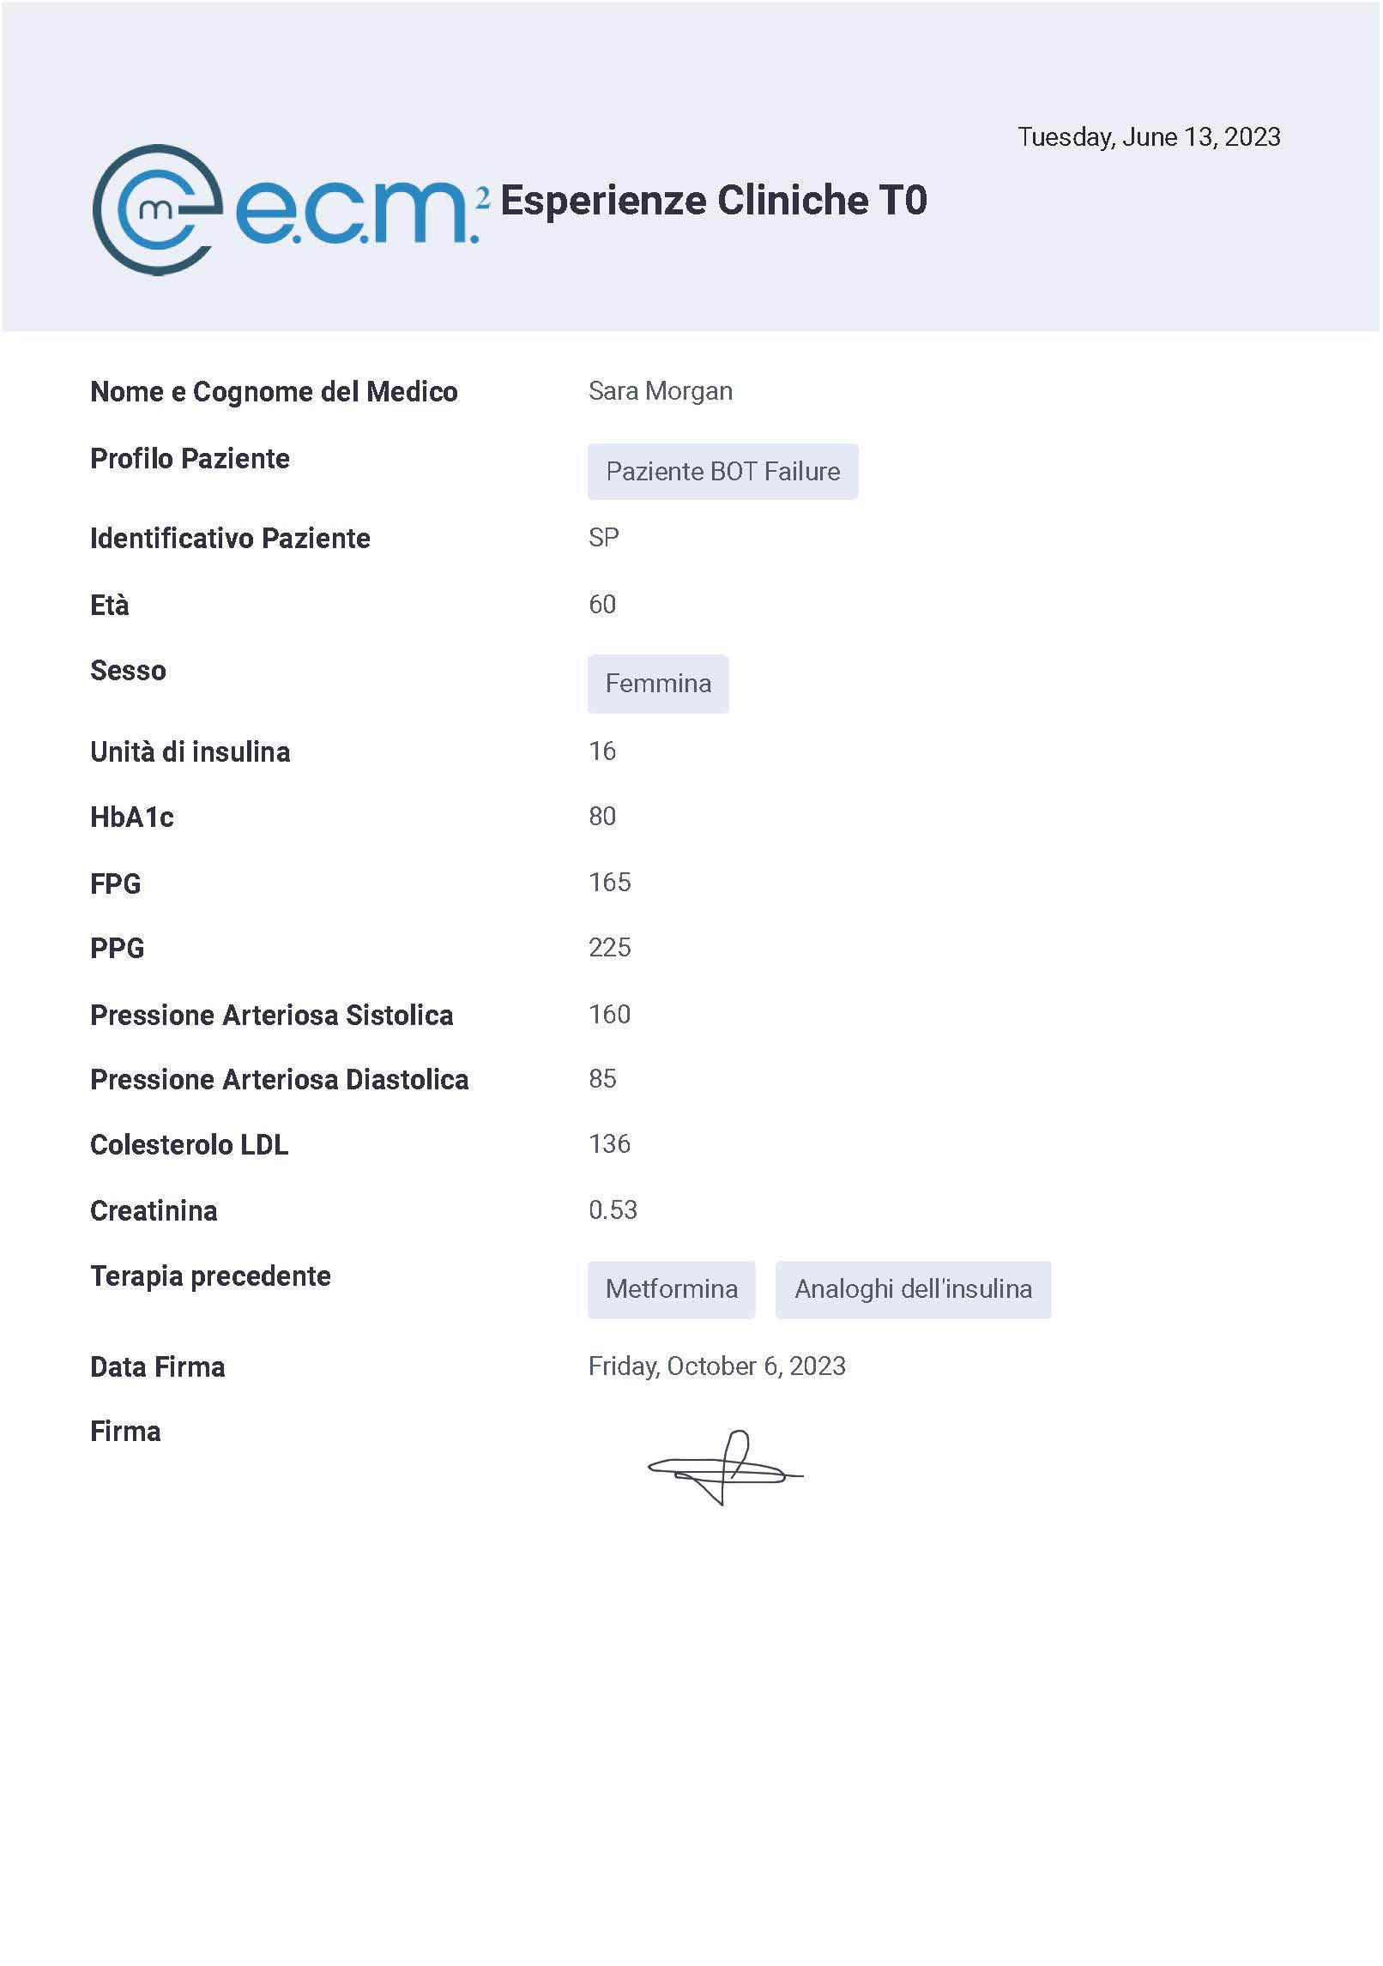Click the Creatinina value 0.53
The image size is (1383, 1966).
tap(613, 1210)
